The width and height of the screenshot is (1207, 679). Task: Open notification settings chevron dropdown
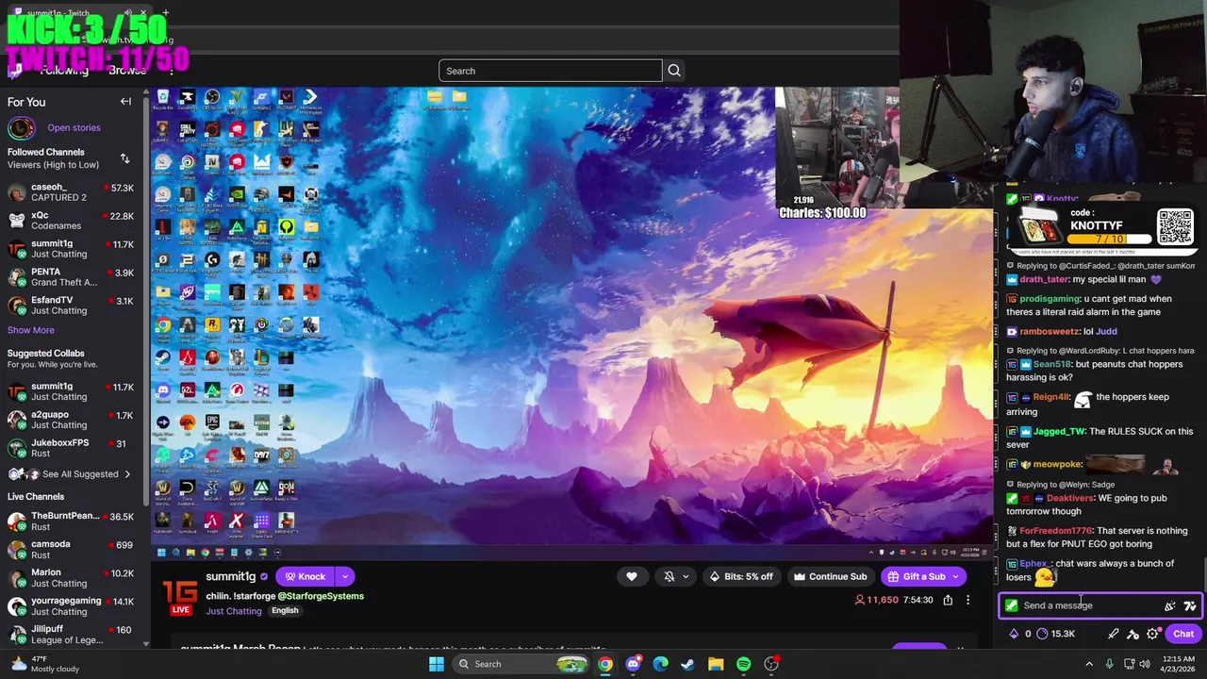click(686, 576)
